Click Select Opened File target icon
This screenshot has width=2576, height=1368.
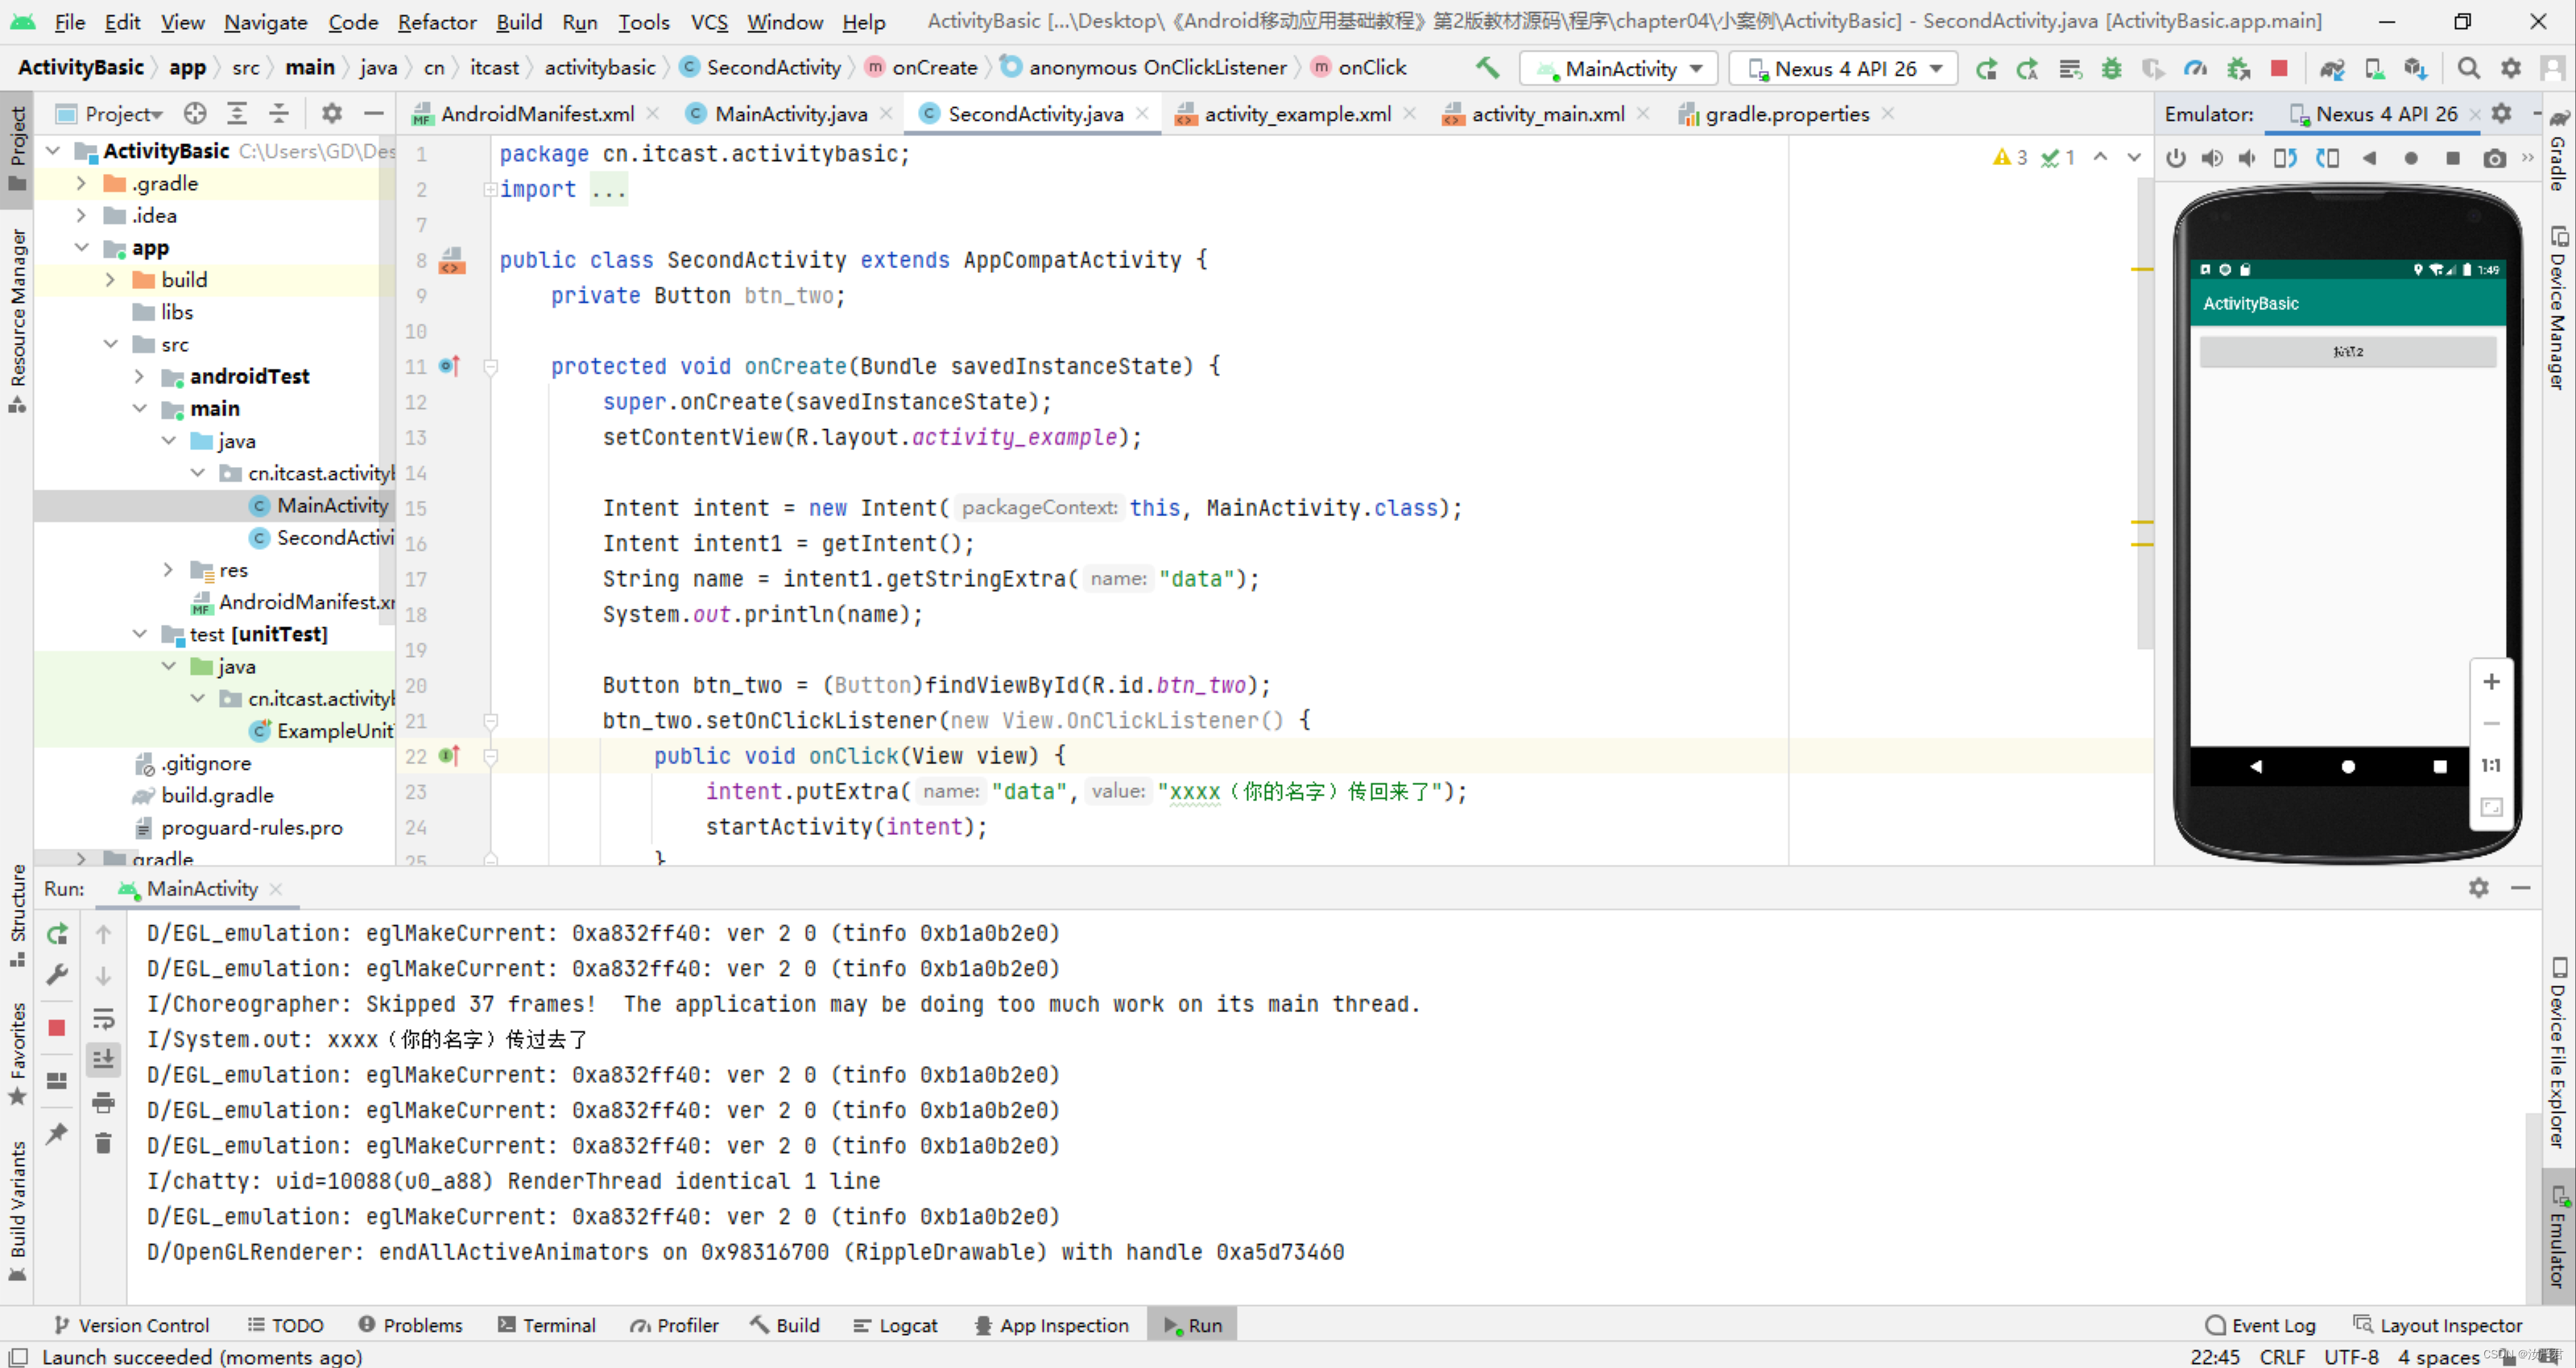[195, 114]
